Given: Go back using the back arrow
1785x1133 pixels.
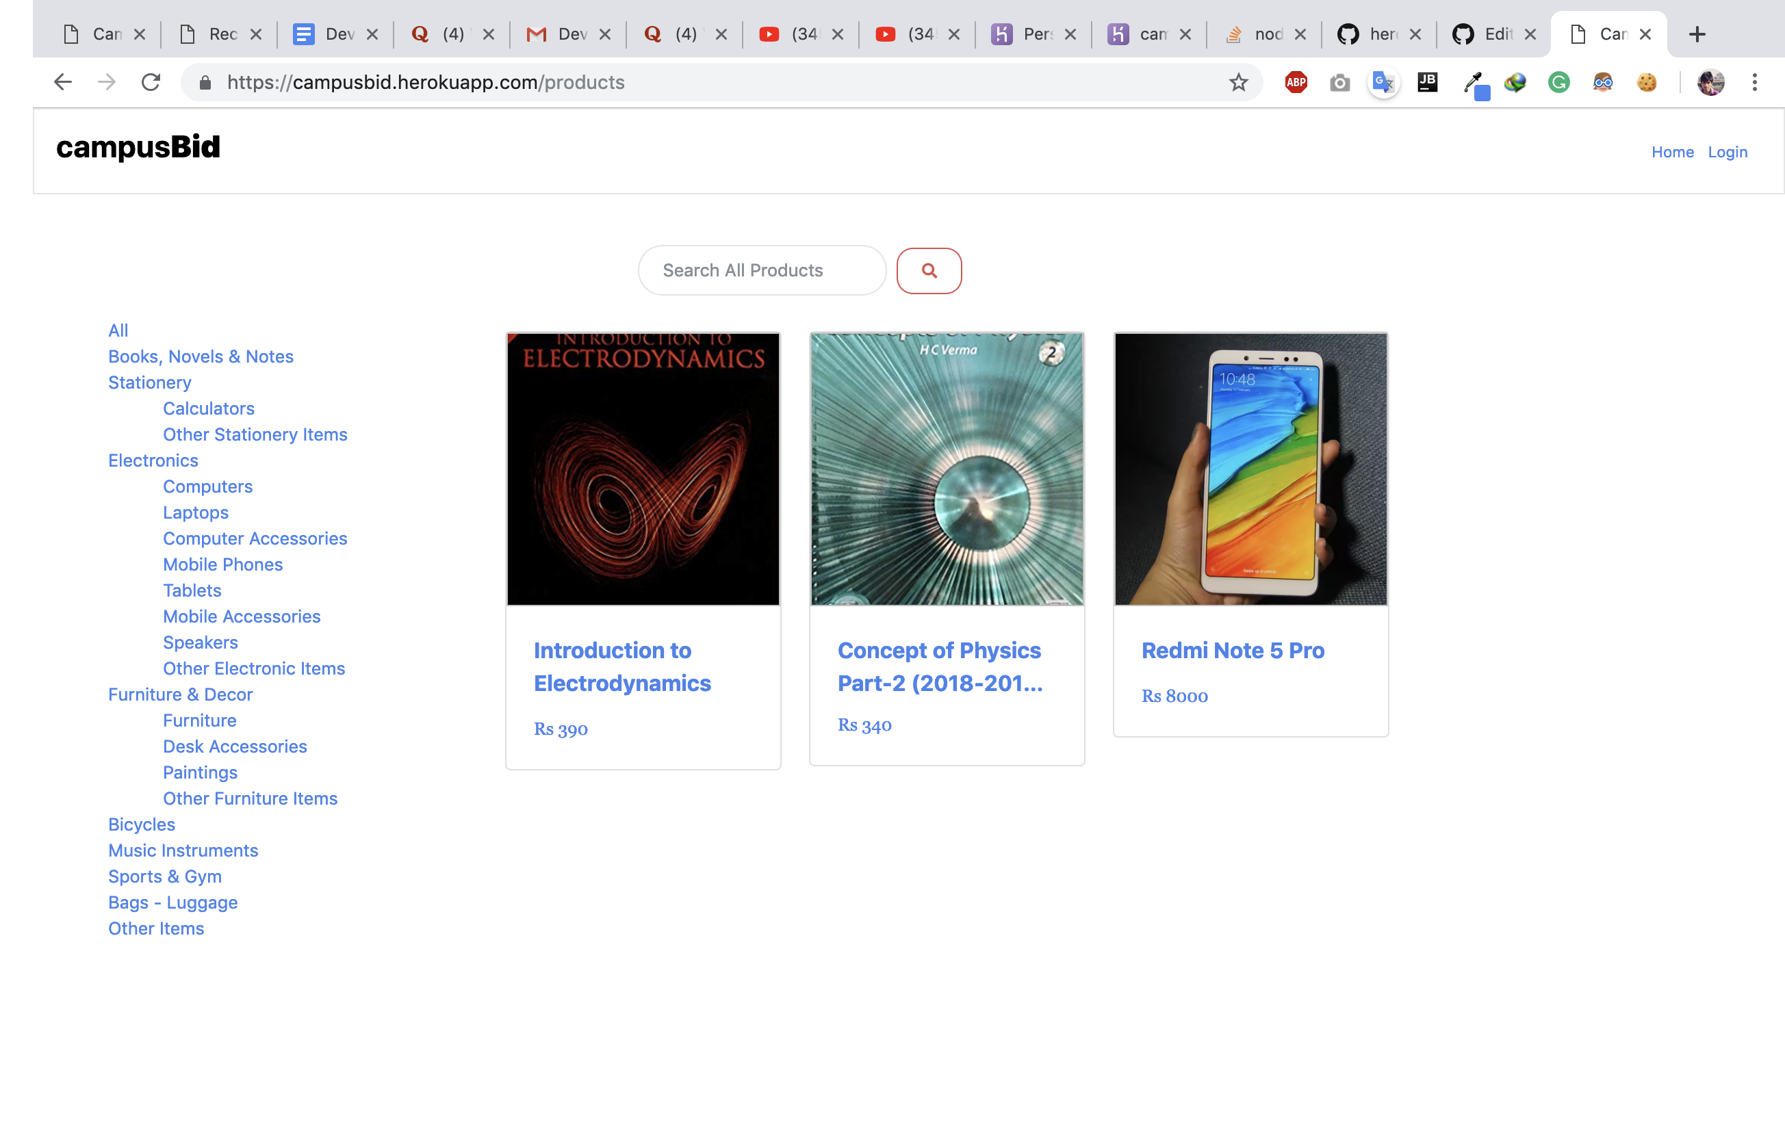Looking at the screenshot, I should [63, 82].
